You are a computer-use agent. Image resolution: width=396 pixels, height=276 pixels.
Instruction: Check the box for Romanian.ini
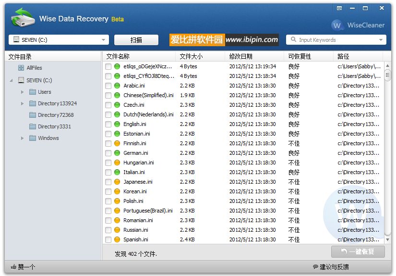coord(108,220)
